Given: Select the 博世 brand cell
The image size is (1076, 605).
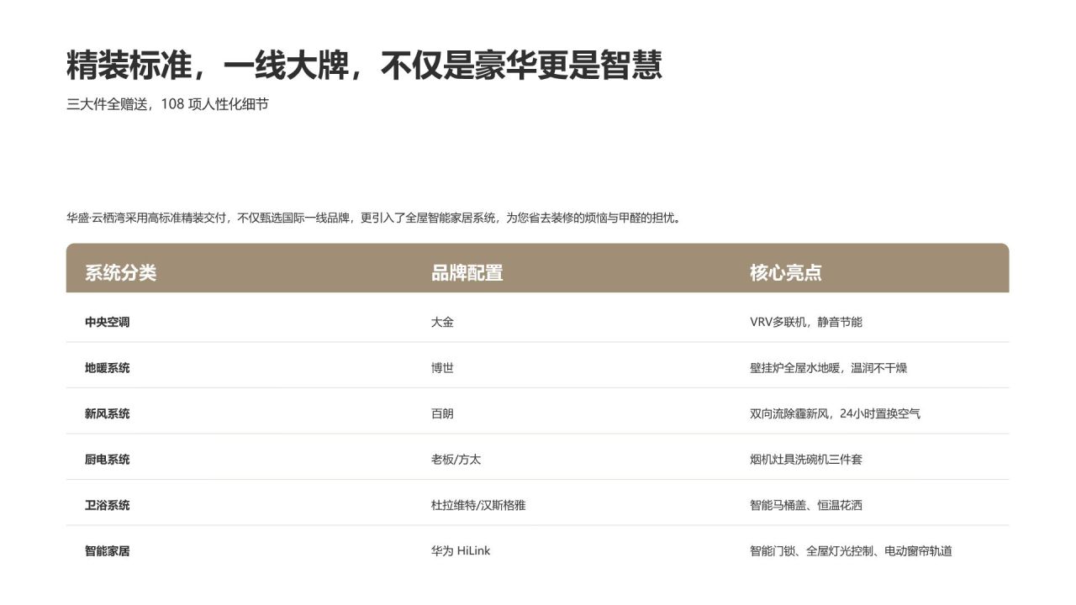Looking at the screenshot, I should click(x=442, y=368).
